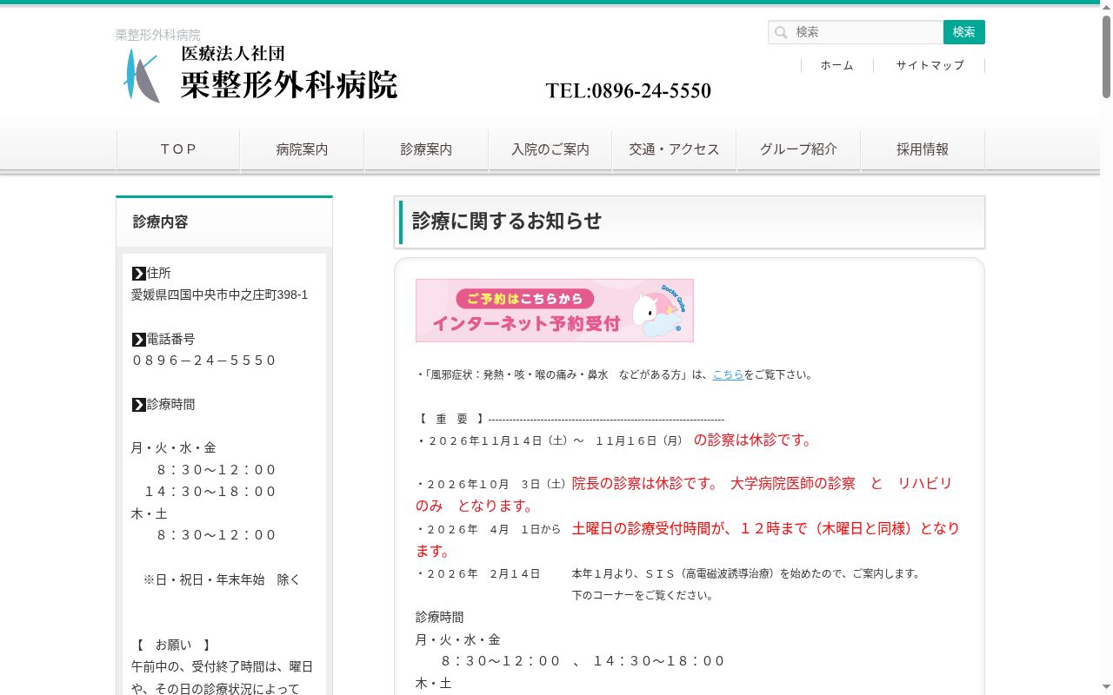Viewport: 1113px width, 695px height.
Task: Click the TEL:0896-24-5550 phone number
Action: tap(629, 90)
